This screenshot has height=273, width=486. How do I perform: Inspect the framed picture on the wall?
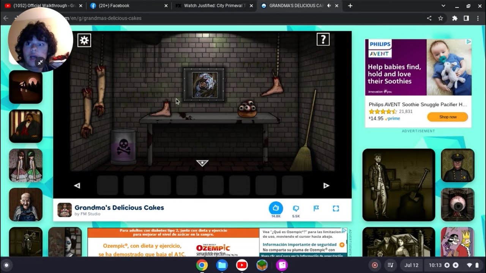(x=204, y=85)
